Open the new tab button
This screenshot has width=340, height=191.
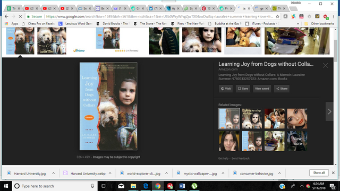(x=293, y=8)
